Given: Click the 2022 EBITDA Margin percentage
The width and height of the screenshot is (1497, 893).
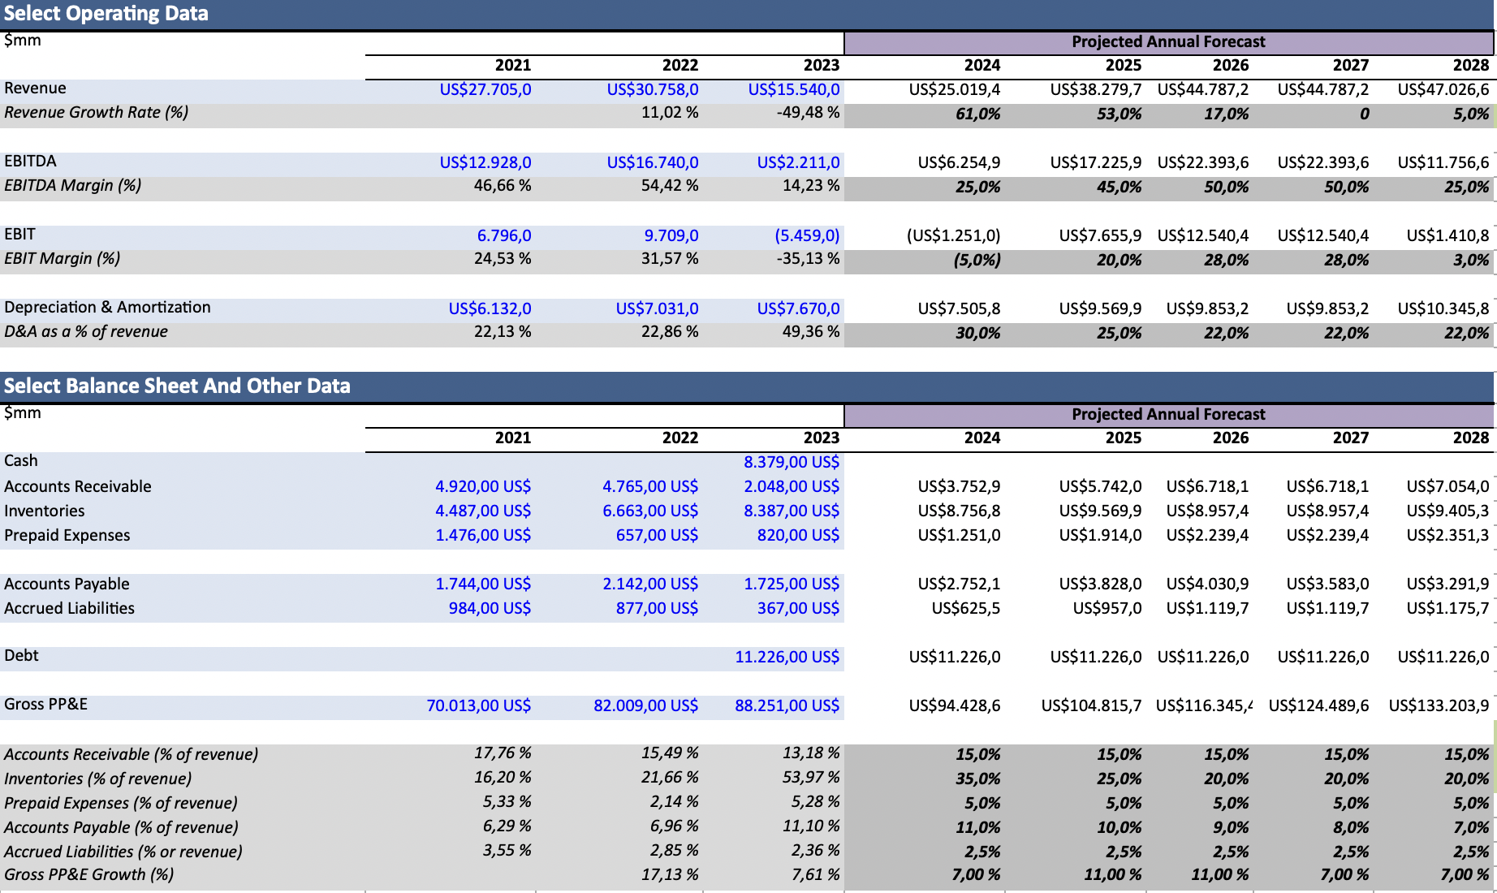Looking at the screenshot, I should 669,186.
